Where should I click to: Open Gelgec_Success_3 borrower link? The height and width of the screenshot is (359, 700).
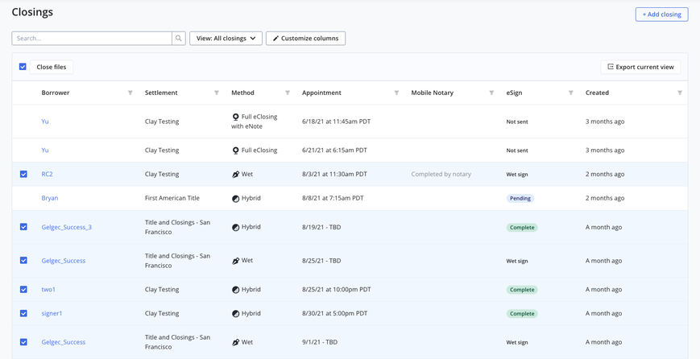tap(67, 227)
